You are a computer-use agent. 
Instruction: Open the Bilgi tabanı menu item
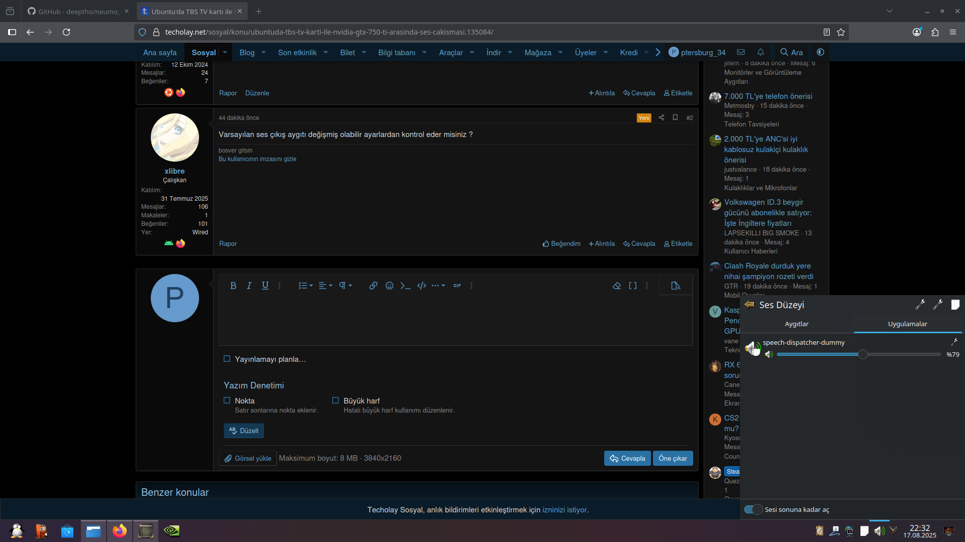397,52
